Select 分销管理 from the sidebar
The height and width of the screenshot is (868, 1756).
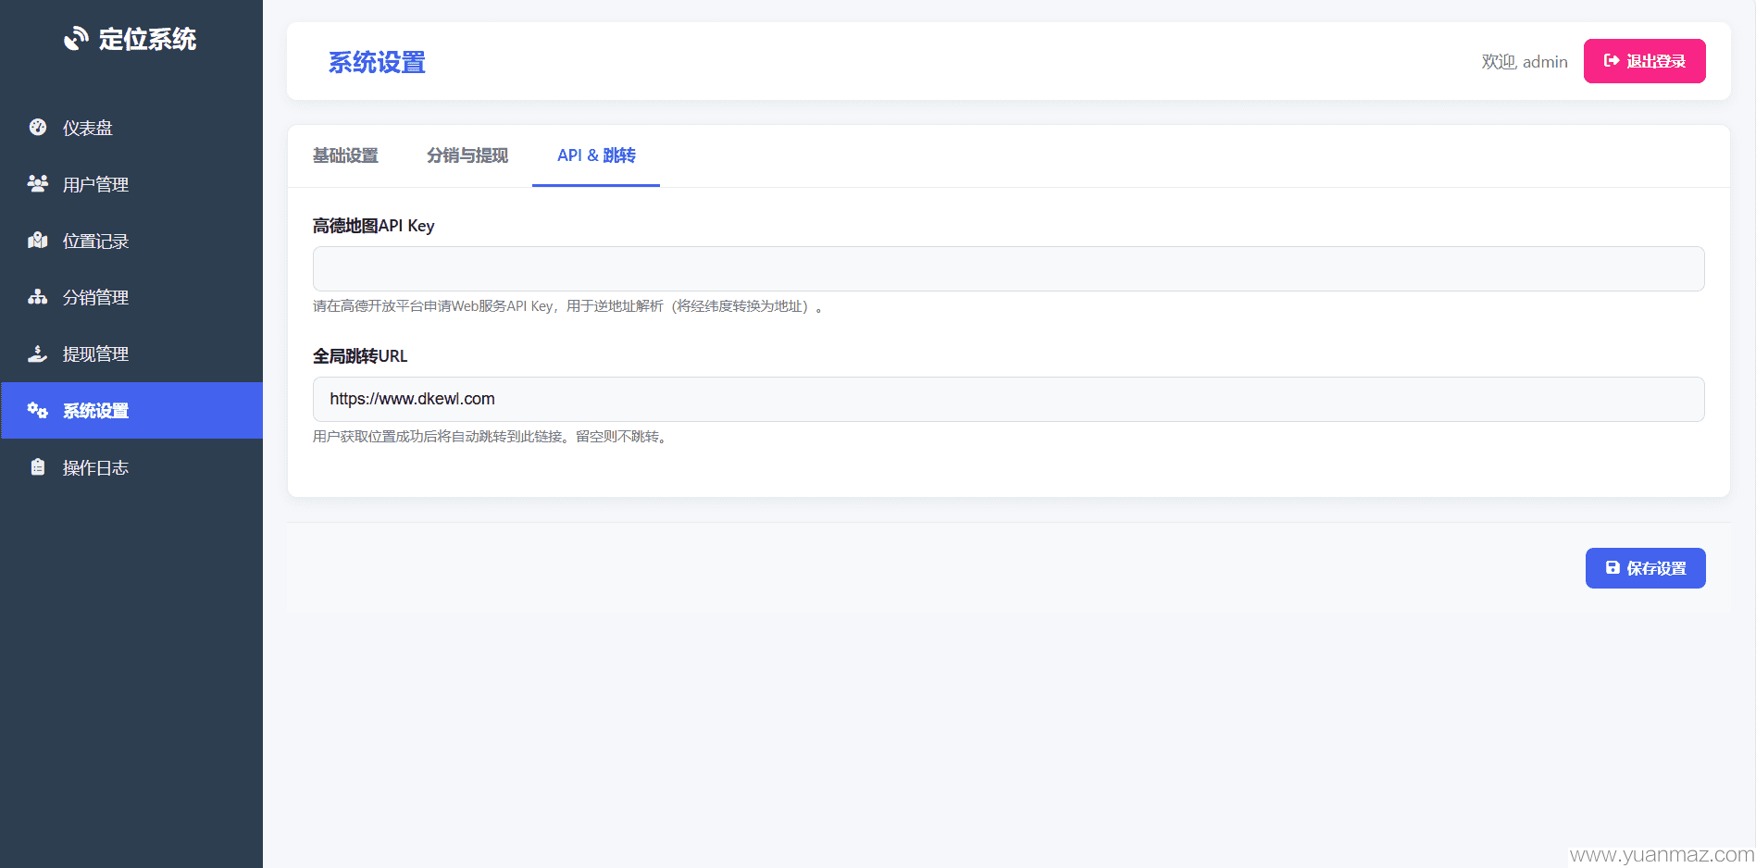pyautogui.click(x=131, y=297)
